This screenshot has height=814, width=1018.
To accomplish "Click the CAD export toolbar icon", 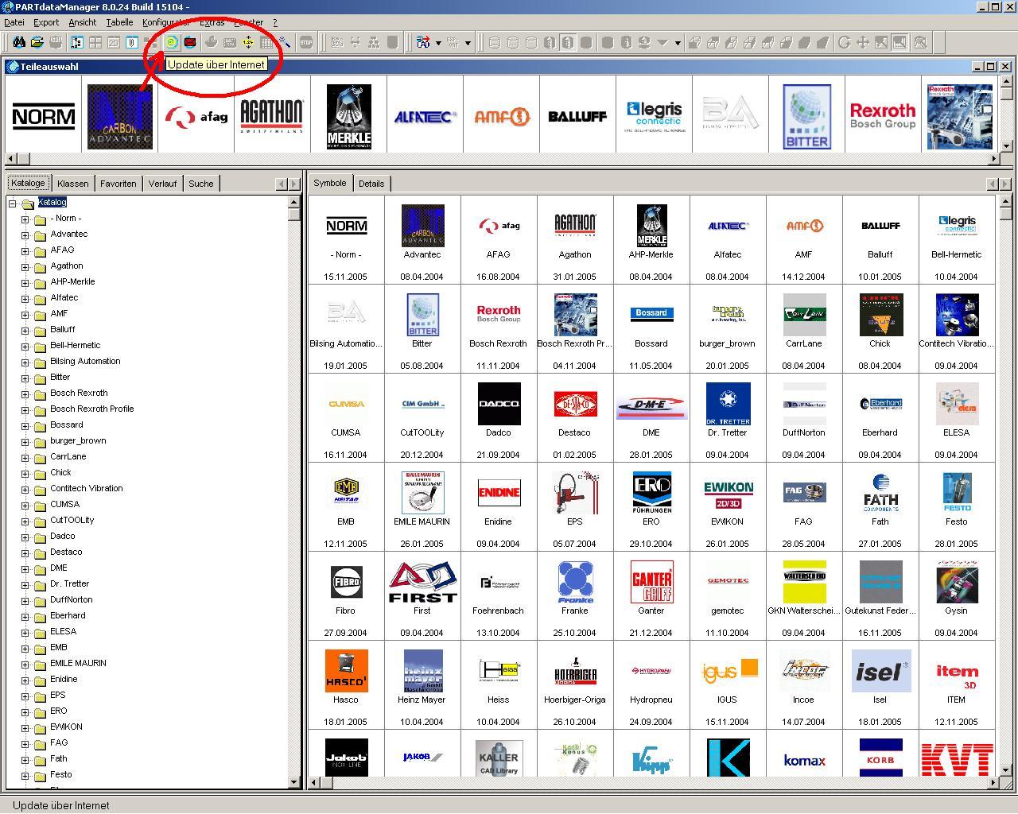I will (423, 42).
